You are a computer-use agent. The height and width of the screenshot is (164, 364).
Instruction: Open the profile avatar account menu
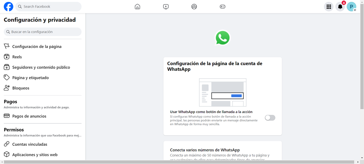pyautogui.click(x=351, y=7)
